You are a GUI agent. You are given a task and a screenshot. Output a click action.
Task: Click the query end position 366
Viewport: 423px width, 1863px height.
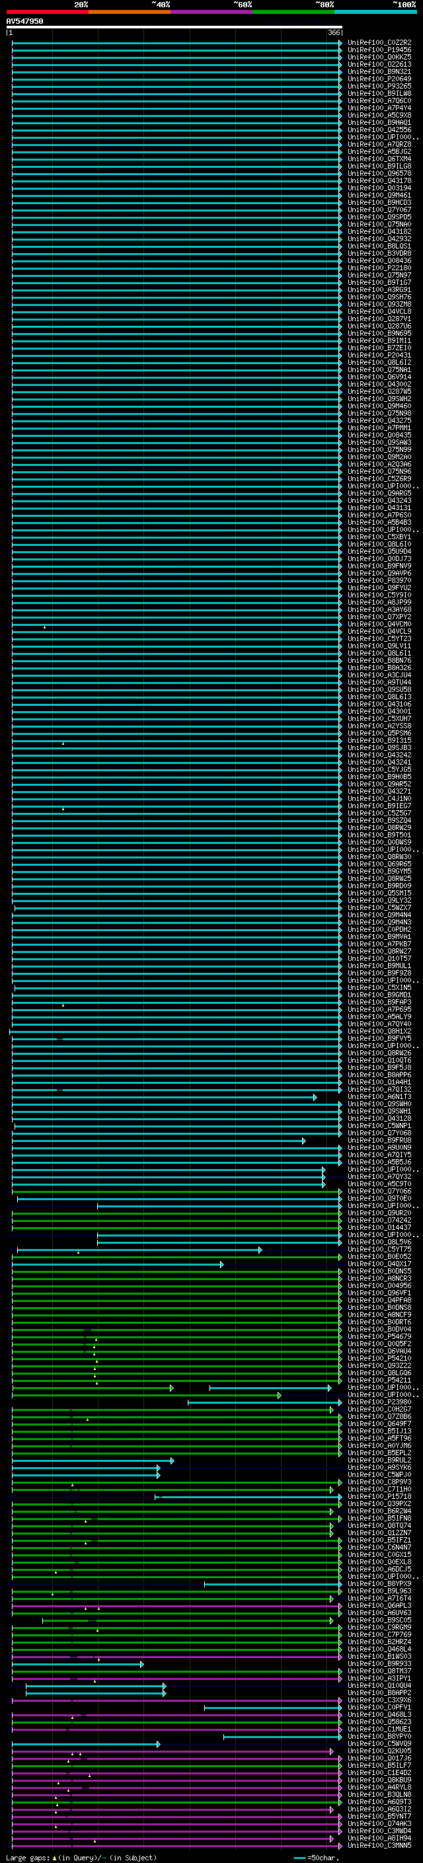[333, 33]
